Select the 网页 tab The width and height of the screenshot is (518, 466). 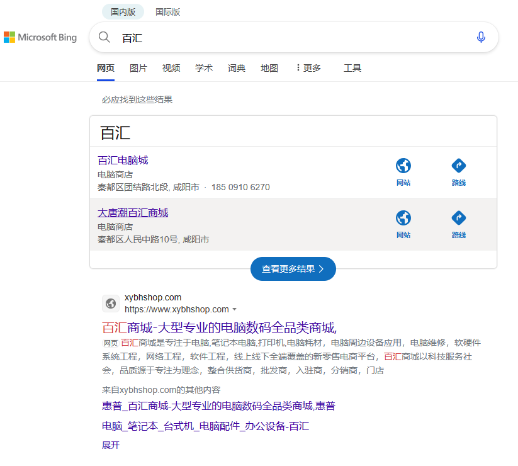[x=105, y=68]
